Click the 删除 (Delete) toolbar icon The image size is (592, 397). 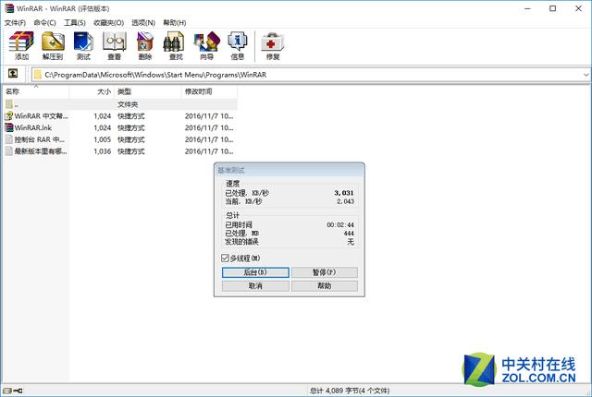pos(144,42)
